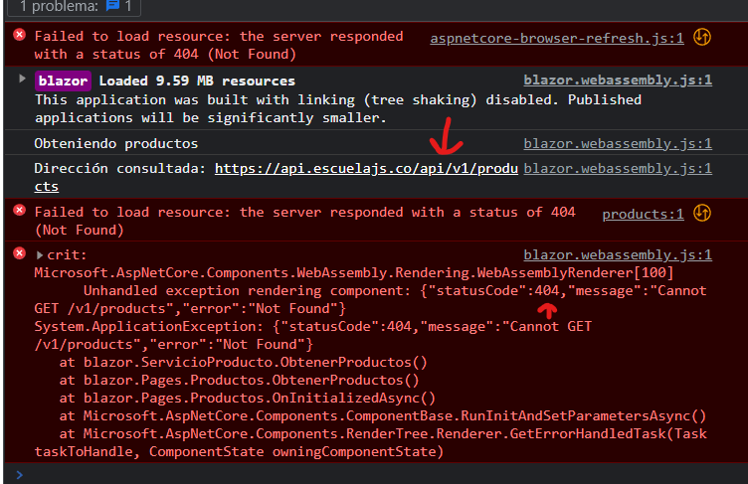Open the '1 problema' issues button

tap(75, 7)
